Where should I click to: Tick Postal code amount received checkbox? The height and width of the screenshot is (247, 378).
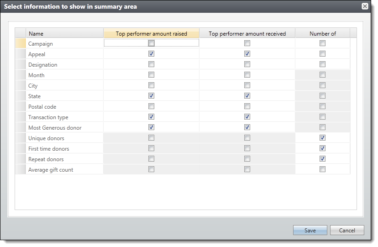pyautogui.click(x=247, y=106)
